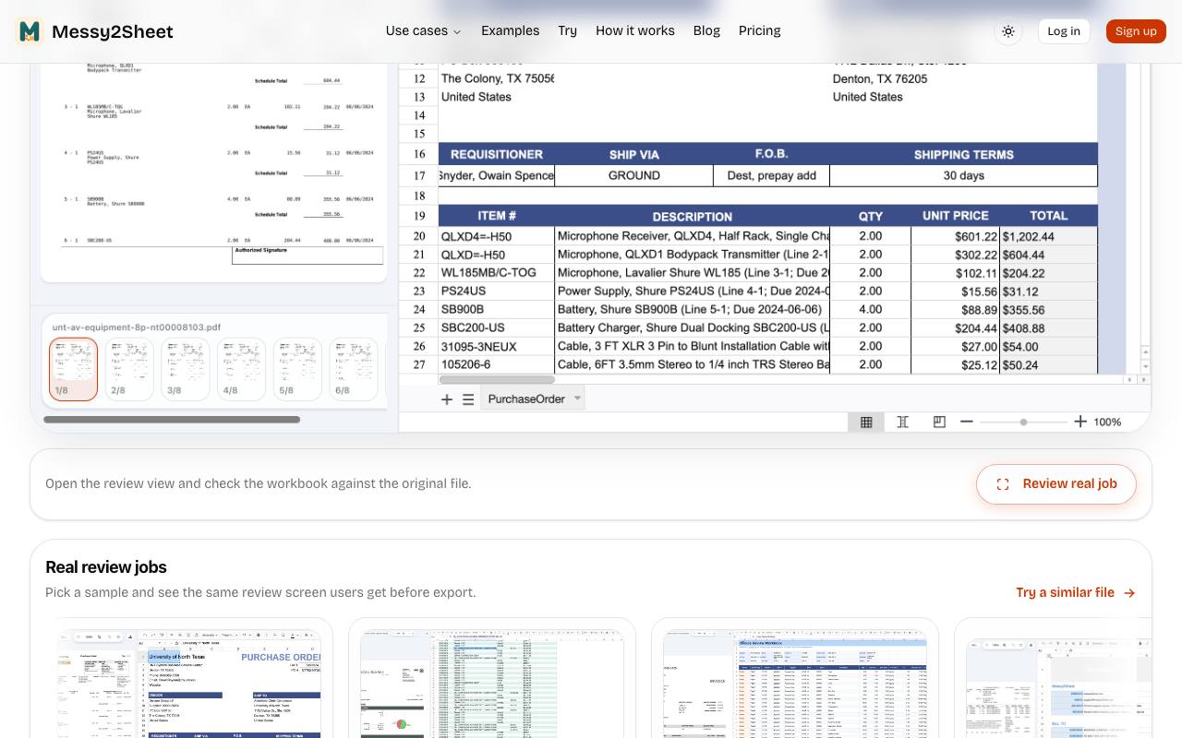Go to the Try page
Screen dimensions: 1182x738
click(567, 30)
